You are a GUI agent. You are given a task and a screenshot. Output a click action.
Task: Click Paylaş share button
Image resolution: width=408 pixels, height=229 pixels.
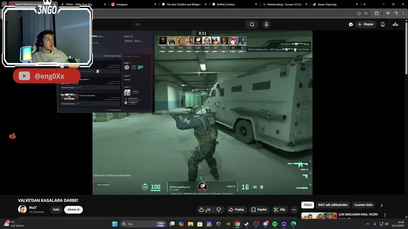coord(236,210)
